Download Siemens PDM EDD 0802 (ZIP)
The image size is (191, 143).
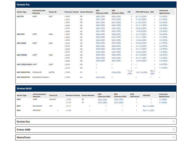(116, 17)
